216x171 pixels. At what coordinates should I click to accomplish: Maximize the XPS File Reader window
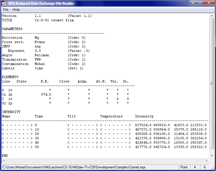pyautogui.click(x=200, y=3)
